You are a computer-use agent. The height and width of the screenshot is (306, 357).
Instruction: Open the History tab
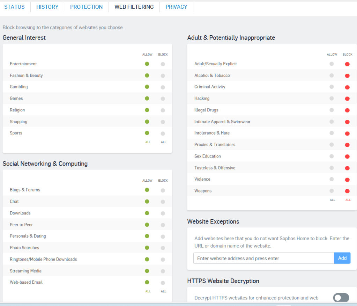[47, 7]
